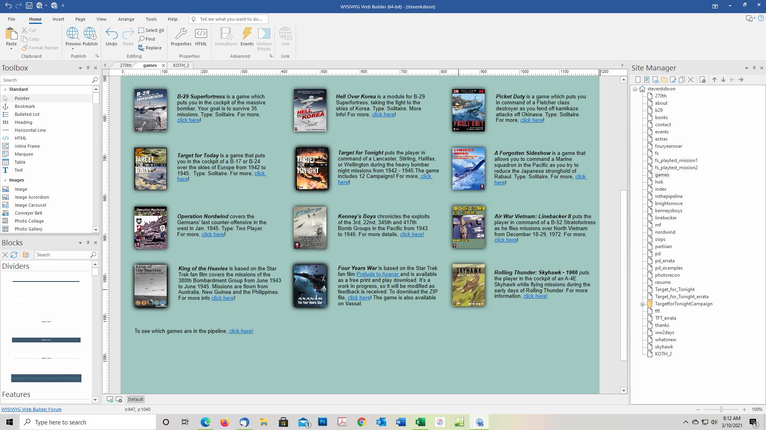Add new blank page in Site Manager
The width and height of the screenshot is (766, 430).
click(638, 80)
